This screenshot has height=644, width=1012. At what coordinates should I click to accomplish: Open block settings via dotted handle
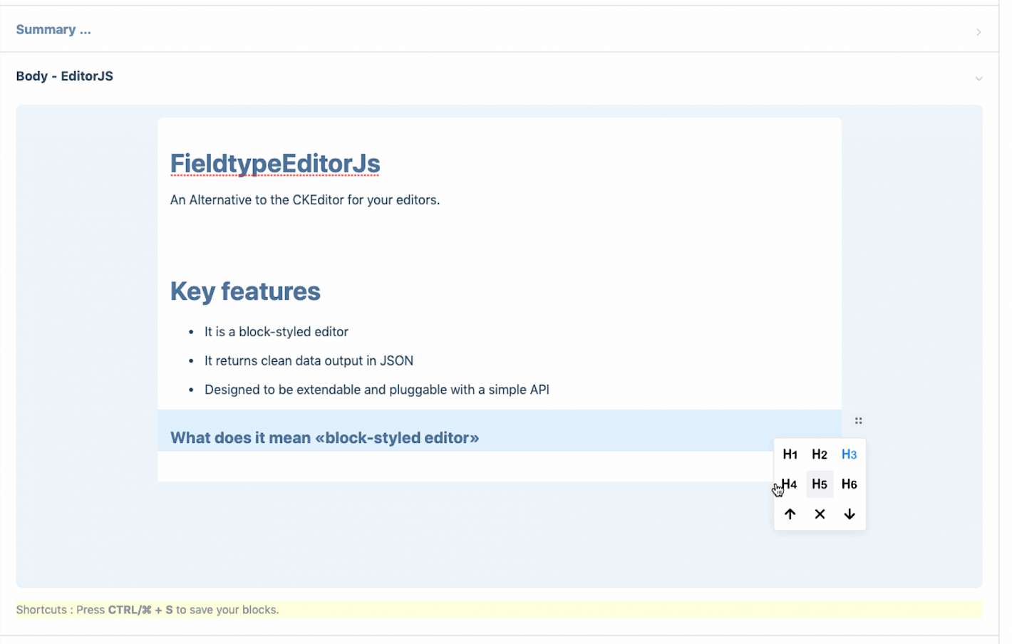click(859, 421)
